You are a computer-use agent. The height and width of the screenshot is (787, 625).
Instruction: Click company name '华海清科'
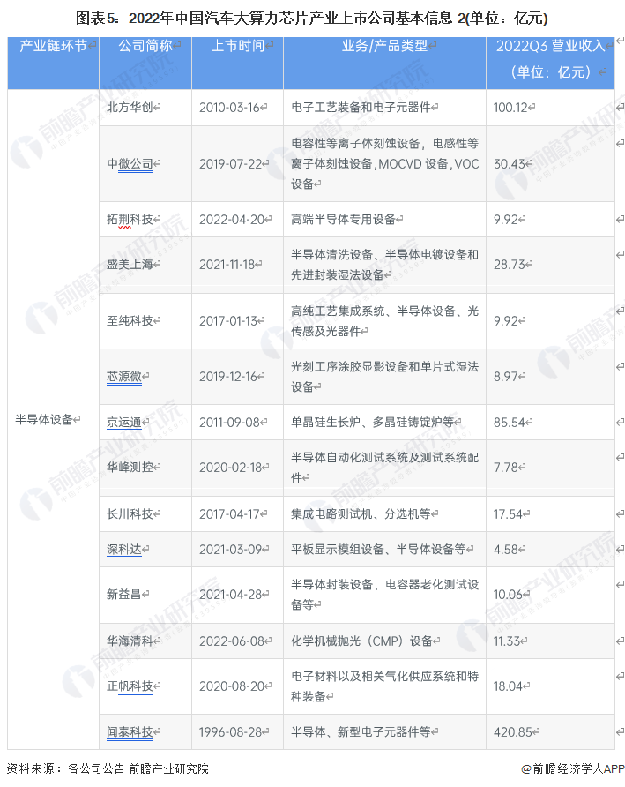tap(130, 641)
